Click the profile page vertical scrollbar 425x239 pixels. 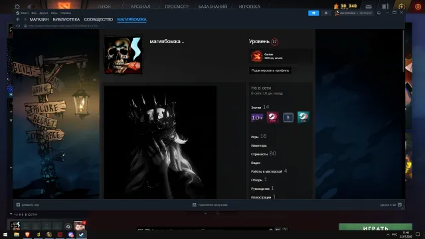coord(403,52)
